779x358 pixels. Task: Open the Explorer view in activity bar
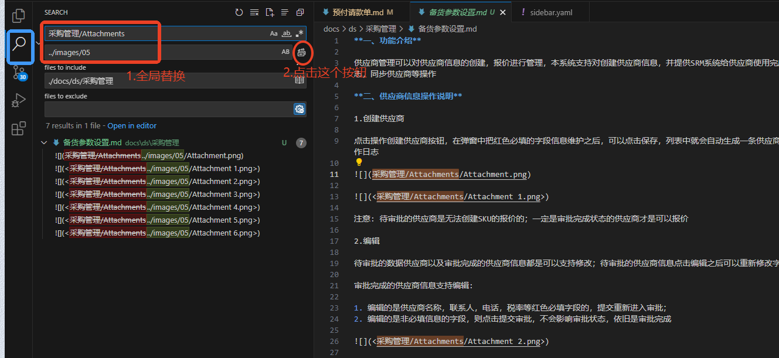[19, 16]
